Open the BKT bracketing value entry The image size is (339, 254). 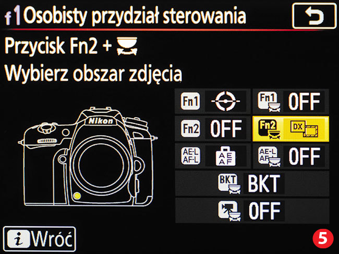(x=264, y=184)
